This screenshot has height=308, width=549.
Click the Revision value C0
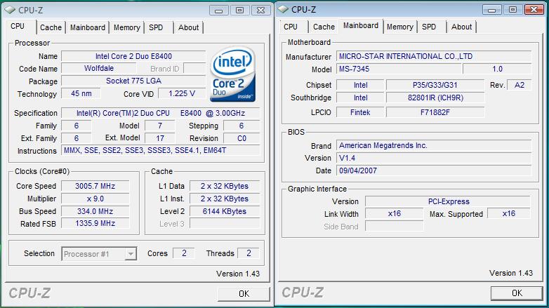point(242,138)
